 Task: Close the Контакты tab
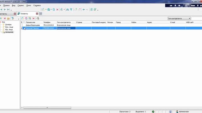[15, 14]
